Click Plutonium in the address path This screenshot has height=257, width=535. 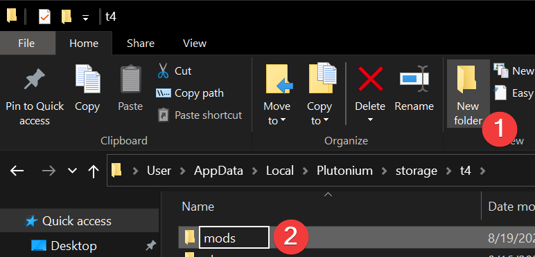(344, 171)
